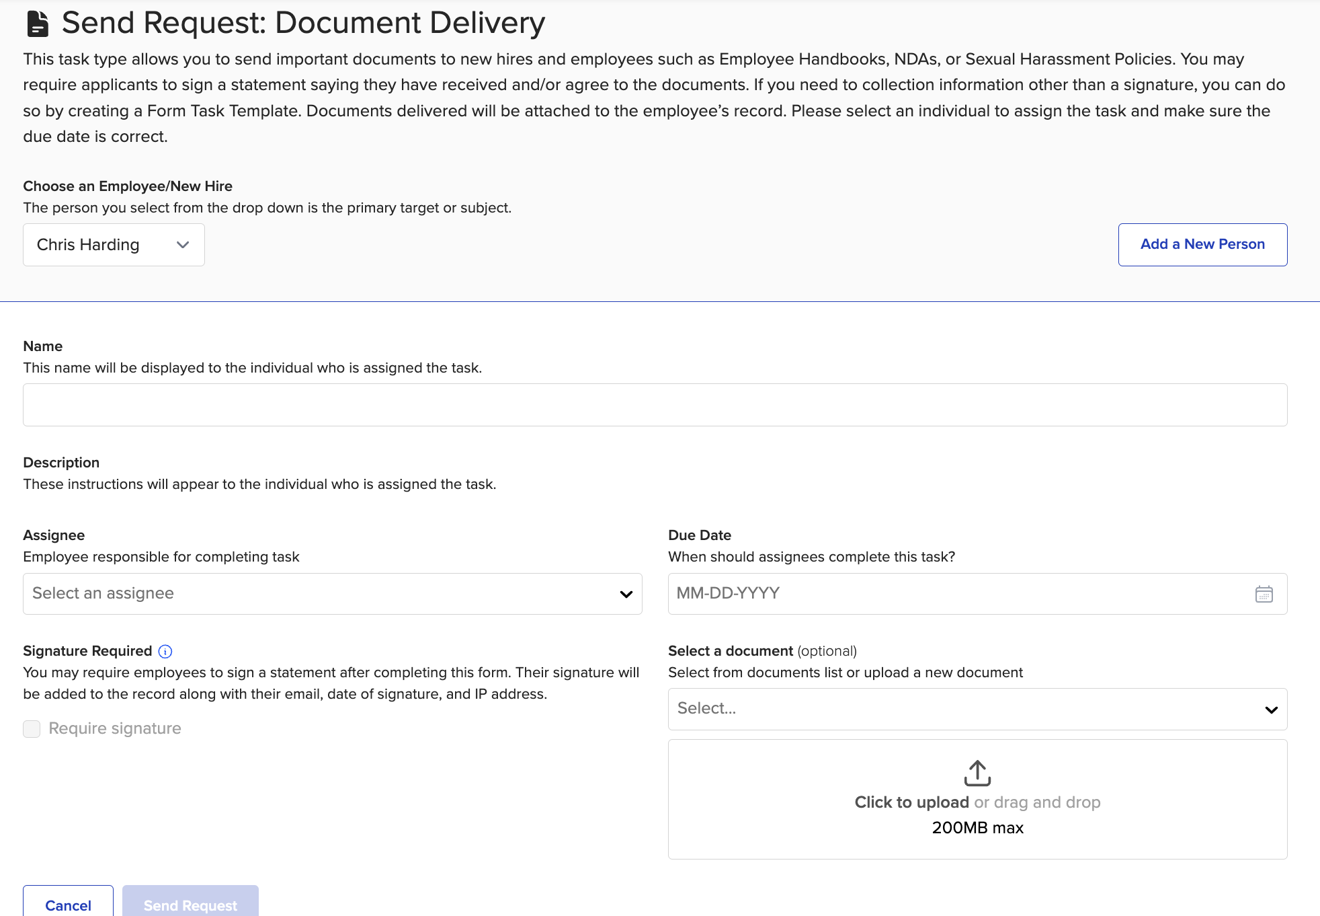Click the chevron in Chris Harding dropdown

coord(183,245)
